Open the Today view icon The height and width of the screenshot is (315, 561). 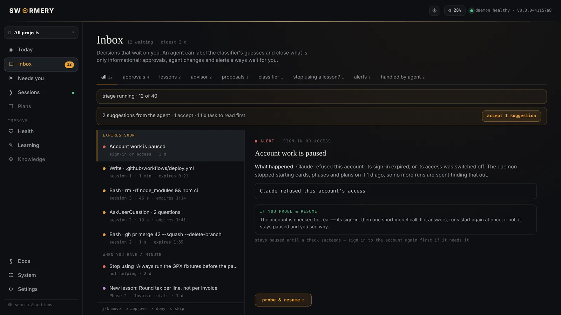(11, 50)
